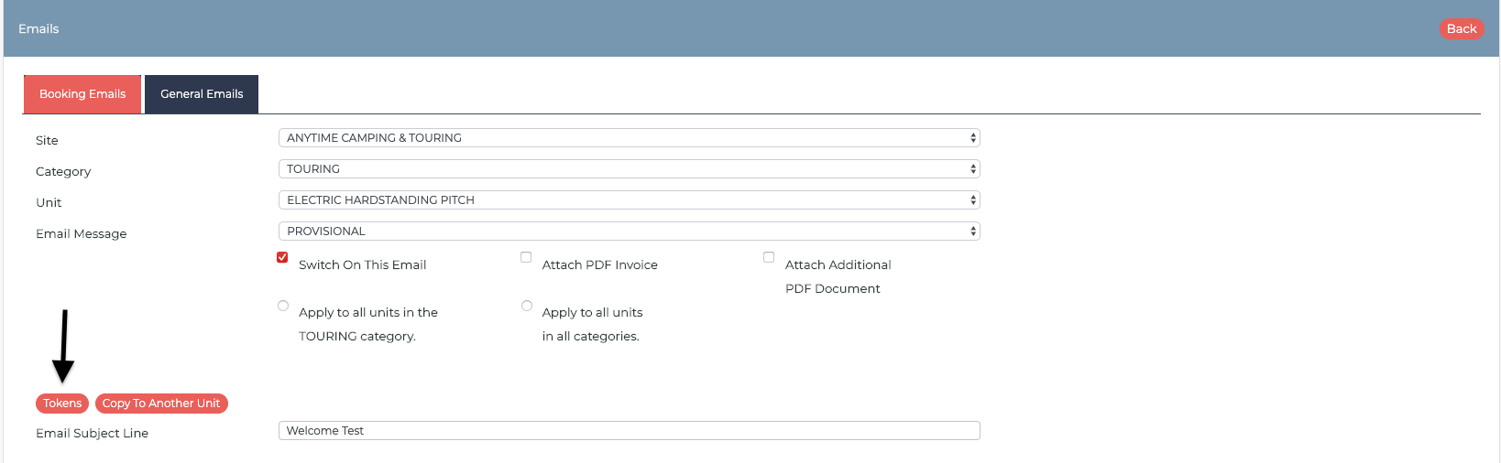Choose the apply to all categories radio button
This screenshot has height=463, width=1501.
[527, 306]
